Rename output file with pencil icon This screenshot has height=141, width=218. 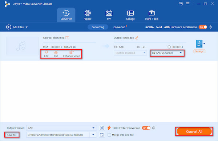coord(137,38)
